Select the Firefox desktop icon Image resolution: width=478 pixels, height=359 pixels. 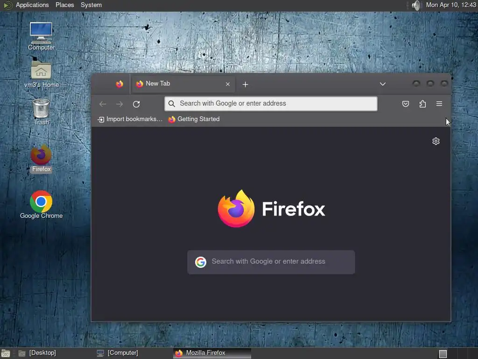tap(41, 159)
